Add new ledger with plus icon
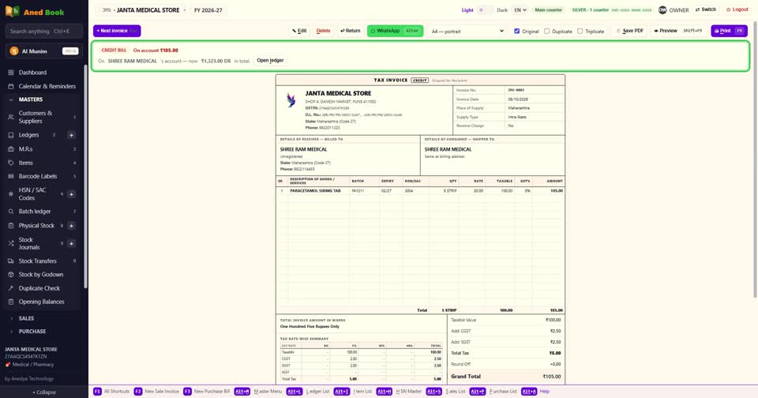 71,135
